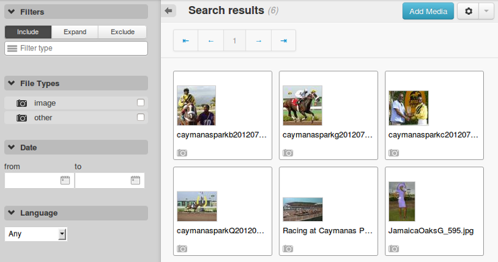Click the Add Media button

[x=428, y=11]
